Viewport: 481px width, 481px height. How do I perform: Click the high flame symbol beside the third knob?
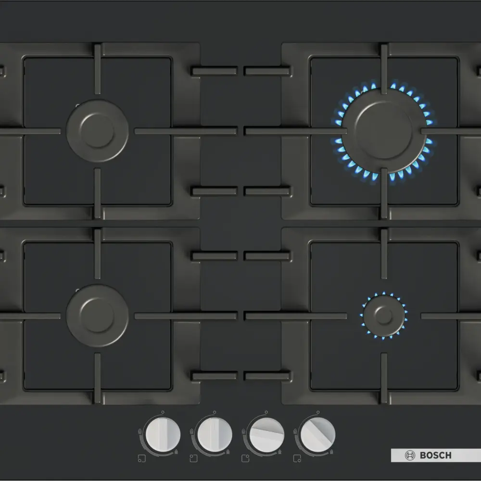click(243, 431)
